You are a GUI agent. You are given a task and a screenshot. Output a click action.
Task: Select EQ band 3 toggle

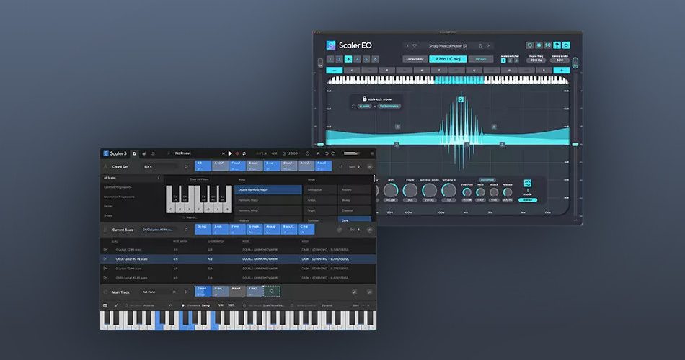click(348, 59)
